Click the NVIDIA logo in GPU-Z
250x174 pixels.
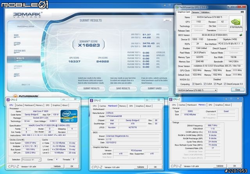pyautogui.click(x=236, y=24)
